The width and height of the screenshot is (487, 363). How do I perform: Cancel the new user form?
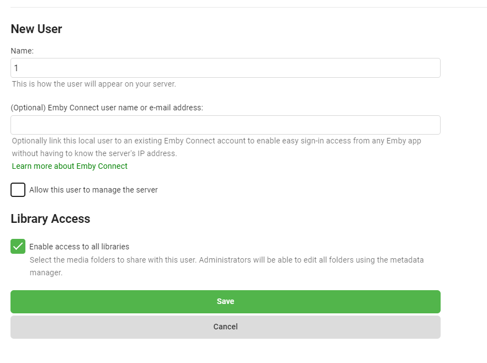(225, 327)
